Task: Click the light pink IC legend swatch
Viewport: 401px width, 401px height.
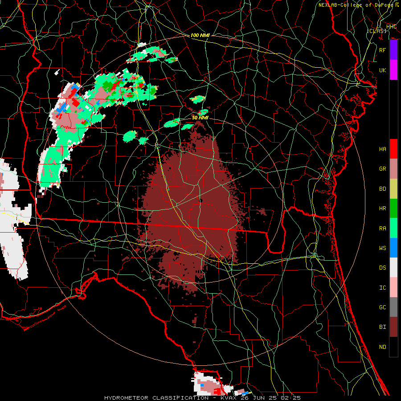Action: pyautogui.click(x=393, y=287)
